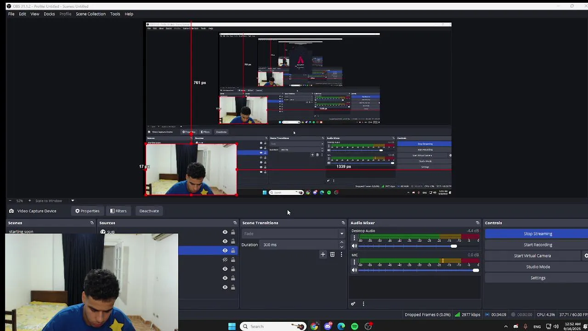Open Desktop Audio options three-dot menu
The image size is (588, 331).
coord(354,238)
